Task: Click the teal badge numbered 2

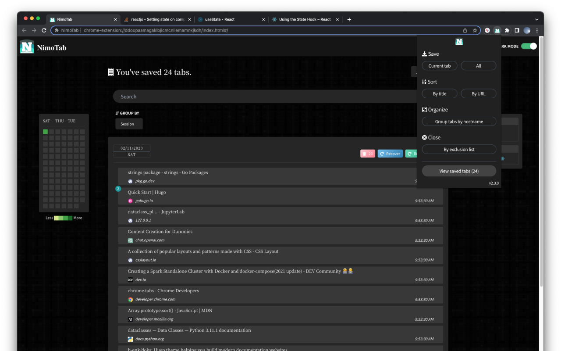Action: pos(118,189)
